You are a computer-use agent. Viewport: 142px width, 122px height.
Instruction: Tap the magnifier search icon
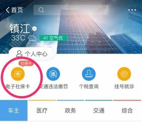[41, 10]
